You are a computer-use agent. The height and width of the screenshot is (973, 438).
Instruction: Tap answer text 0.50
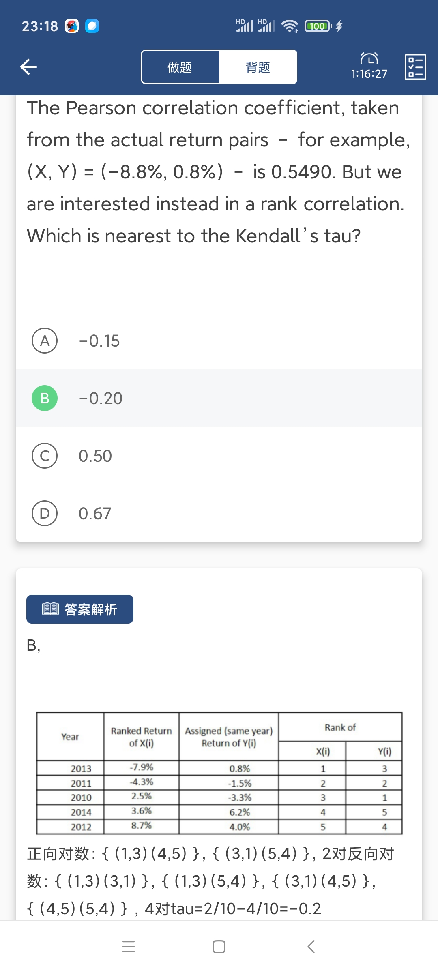click(x=95, y=456)
